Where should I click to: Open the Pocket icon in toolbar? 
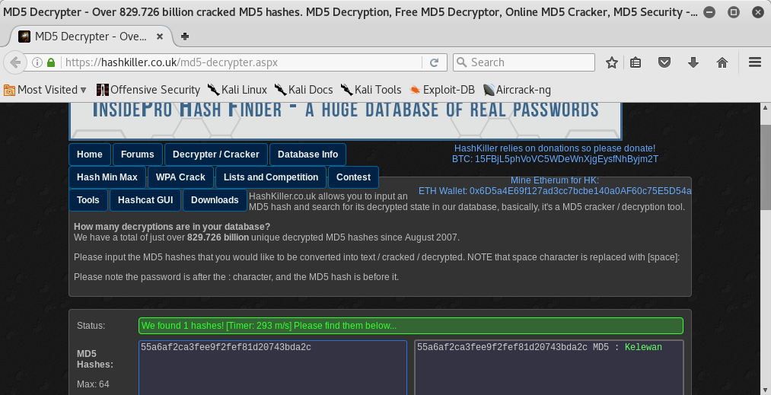[664, 62]
